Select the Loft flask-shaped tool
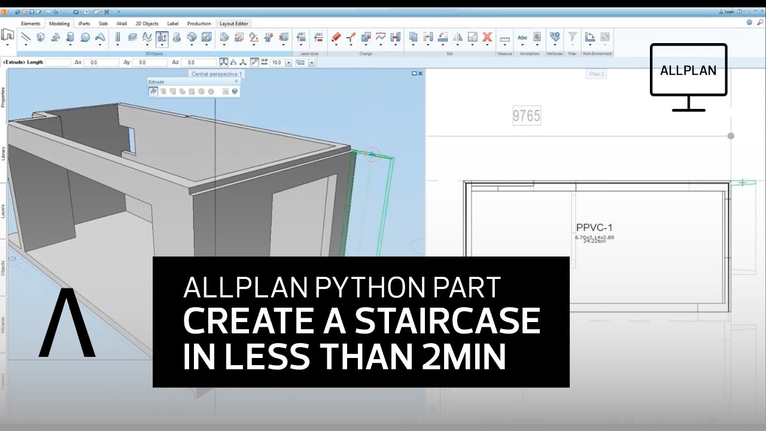 pyautogui.click(x=177, y=37)
